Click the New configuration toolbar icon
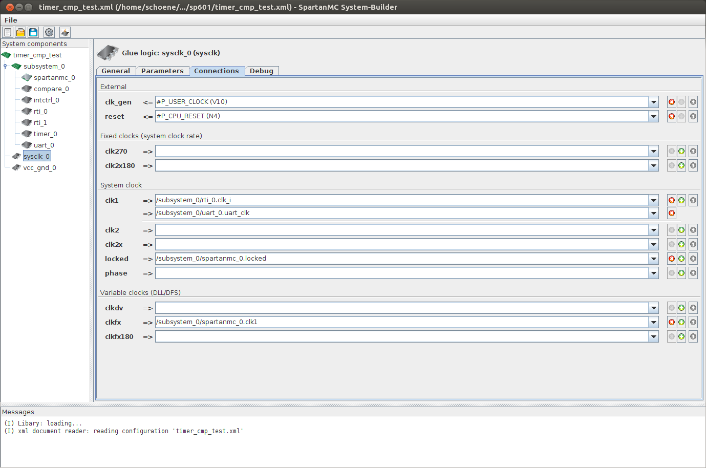Screen dimensions: 706x468 pos(8,32)
